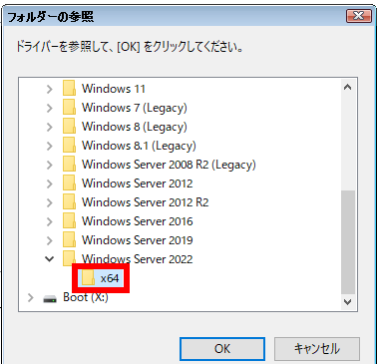Viewport: 379px width, 364px height.
Task: Click the Windows 8 (Legacy) folder icon
Action: point(69,126)
